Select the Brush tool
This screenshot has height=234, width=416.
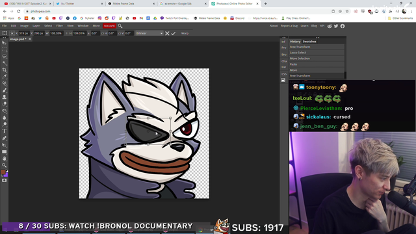[x=5, y=90]
